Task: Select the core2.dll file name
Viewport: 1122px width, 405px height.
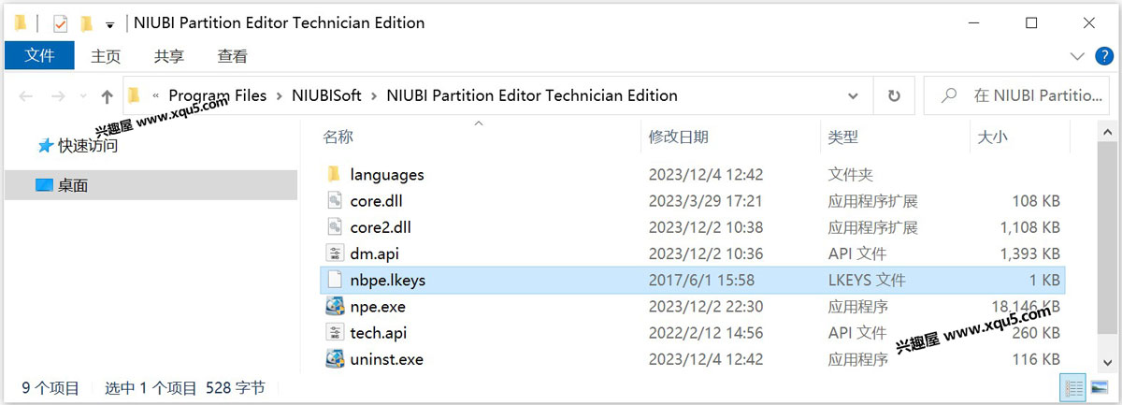Action: tap(381, 226)
